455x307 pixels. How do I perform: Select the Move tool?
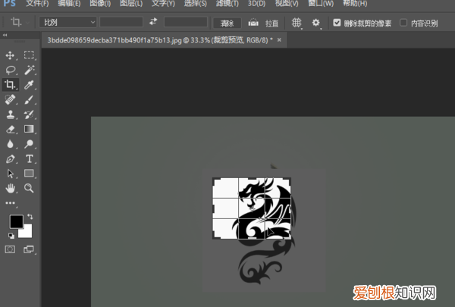10,55
